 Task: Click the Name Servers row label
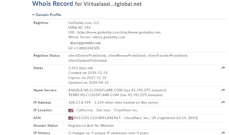(45, 90)
